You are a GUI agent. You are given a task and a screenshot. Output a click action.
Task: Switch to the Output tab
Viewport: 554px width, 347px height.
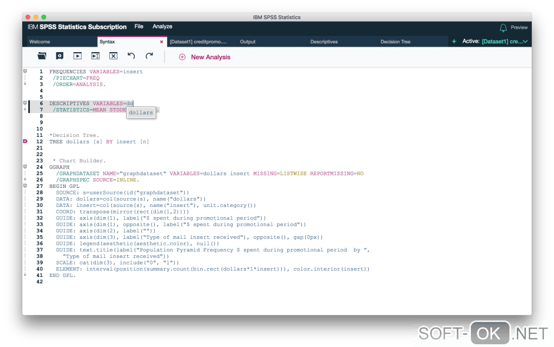tap(273, 41)
